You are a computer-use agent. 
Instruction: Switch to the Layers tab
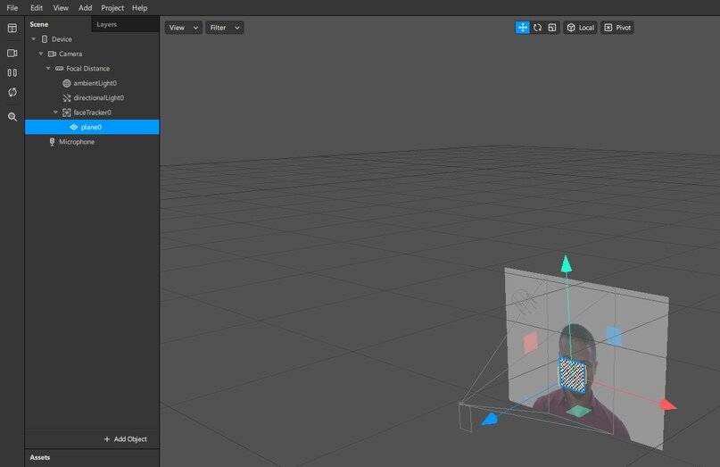click(x=106, y=24)
